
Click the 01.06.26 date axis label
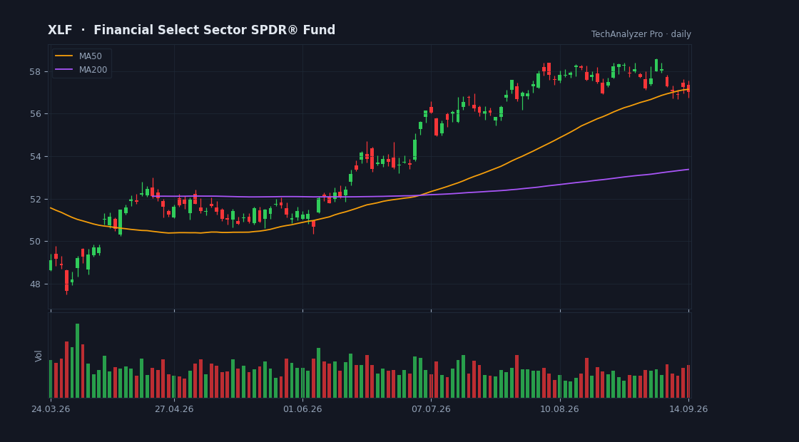pos(302,409)
